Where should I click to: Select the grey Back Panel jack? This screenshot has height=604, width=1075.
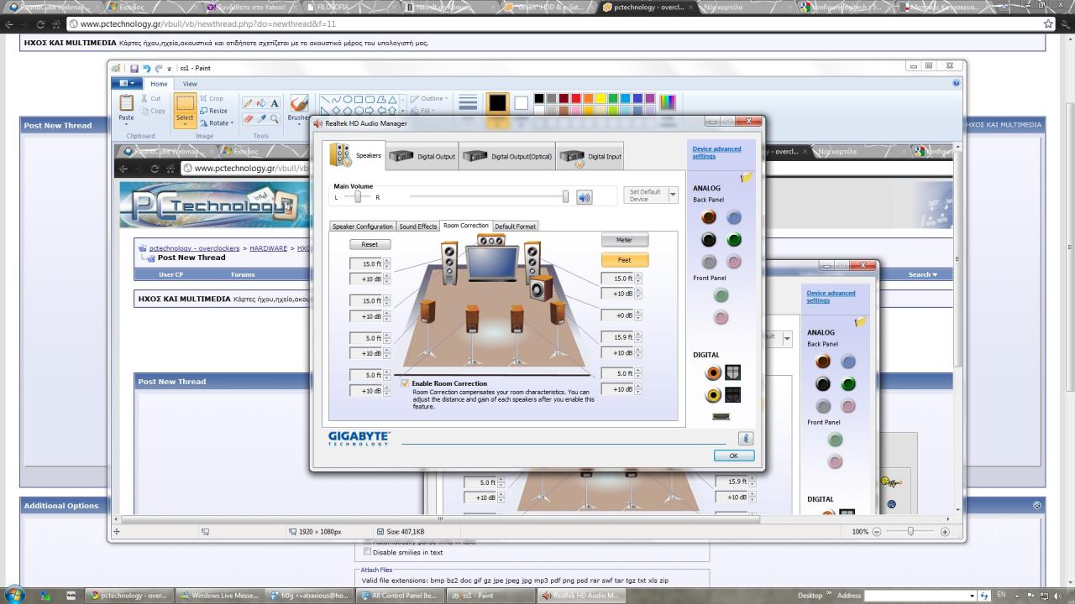coord(709,262)
